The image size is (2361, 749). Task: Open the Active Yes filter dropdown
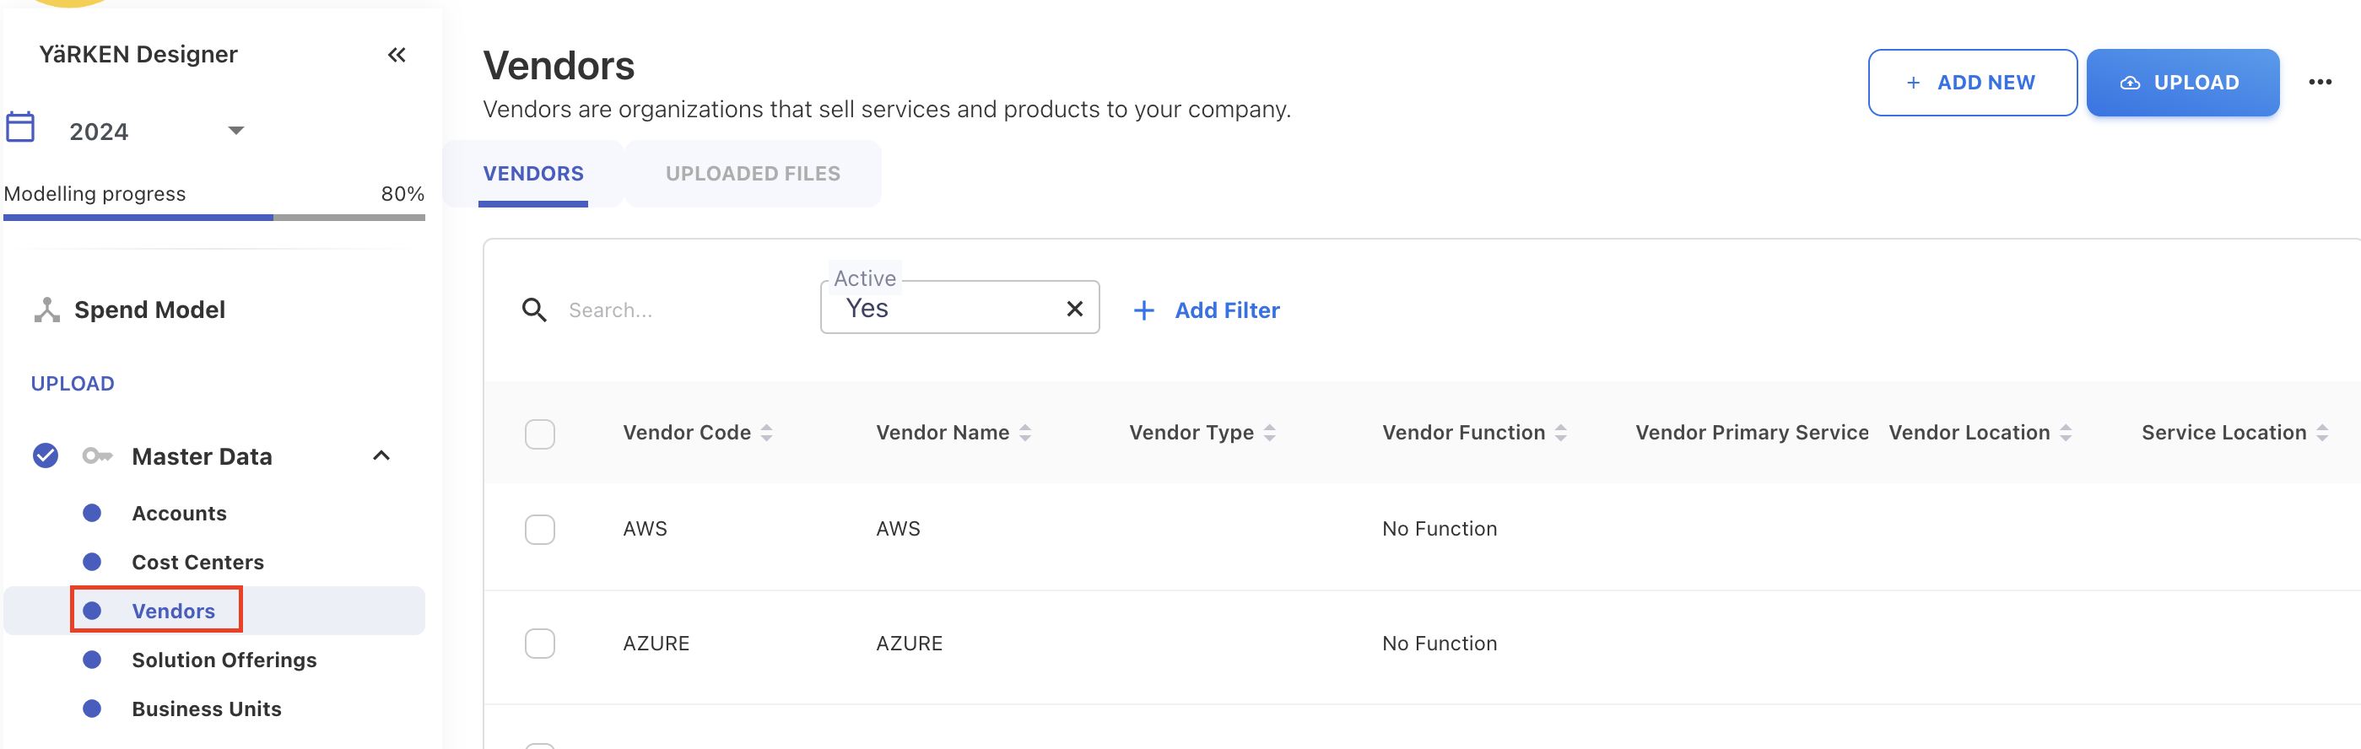click(944, 309)
